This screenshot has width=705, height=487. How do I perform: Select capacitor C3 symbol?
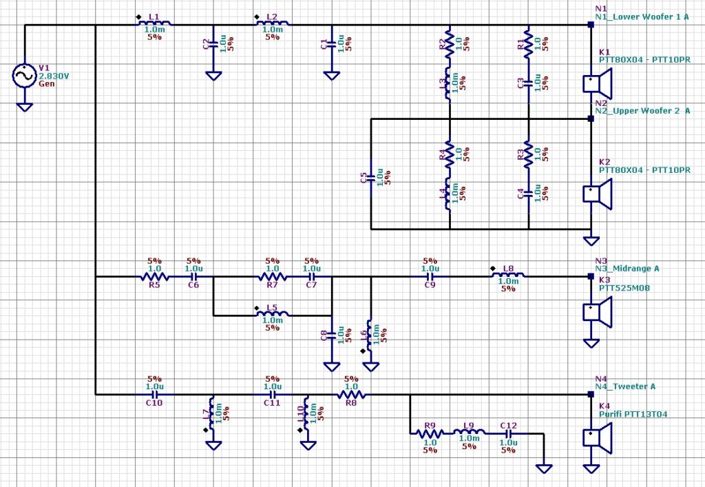(x=528, y=83)
